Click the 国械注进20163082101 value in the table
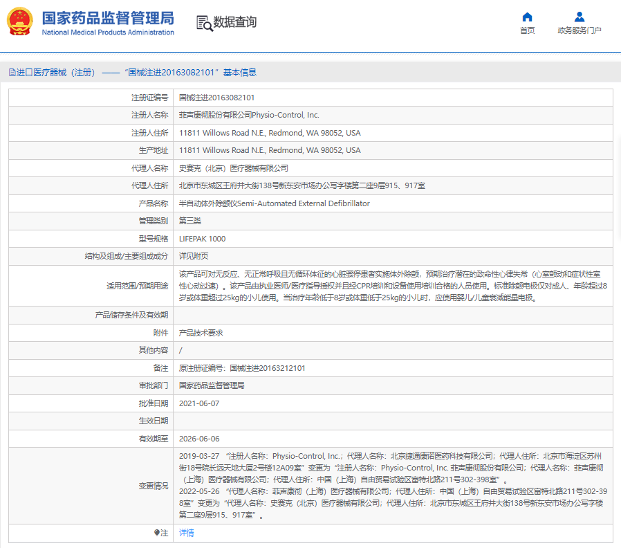This screenshot has height=548, width=621. [216, 98]
